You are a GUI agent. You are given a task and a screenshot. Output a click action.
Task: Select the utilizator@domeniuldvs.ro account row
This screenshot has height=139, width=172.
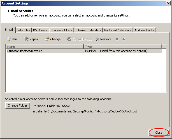tap(84, 51)
